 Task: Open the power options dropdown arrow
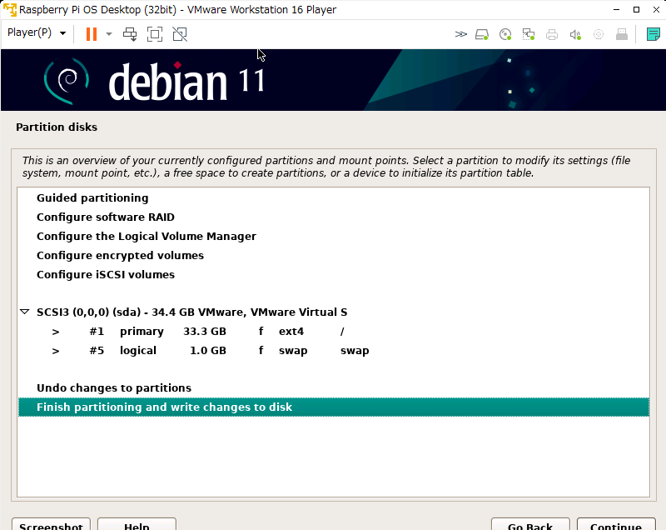click(109, 34)
